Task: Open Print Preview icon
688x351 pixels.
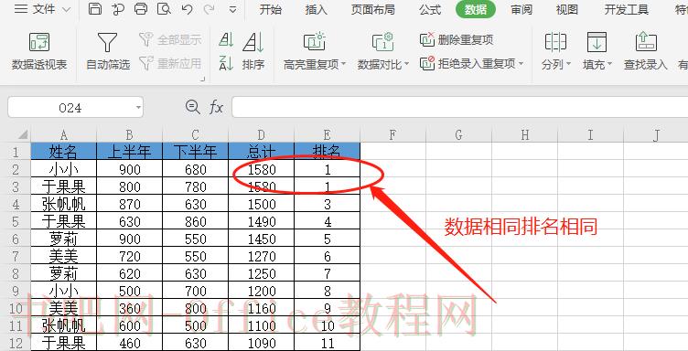Action: pos(164,9)
